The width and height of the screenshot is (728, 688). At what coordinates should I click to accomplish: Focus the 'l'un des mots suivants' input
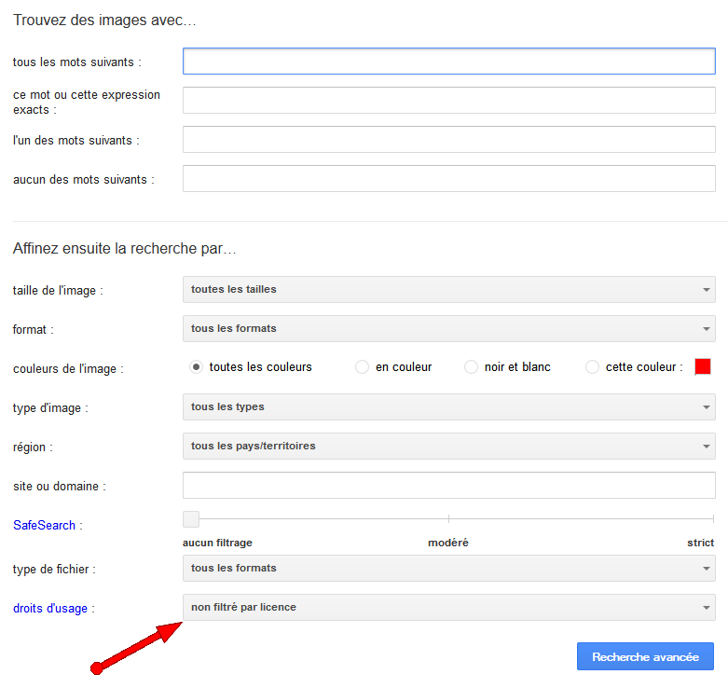tap(448, 140)
